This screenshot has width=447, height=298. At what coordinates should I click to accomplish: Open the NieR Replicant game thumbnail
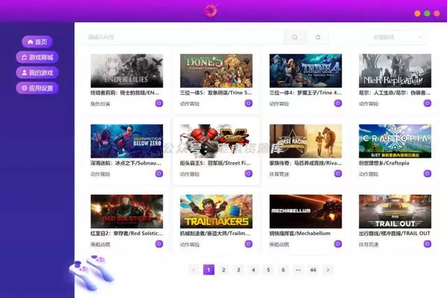click(x=395, y=70)
